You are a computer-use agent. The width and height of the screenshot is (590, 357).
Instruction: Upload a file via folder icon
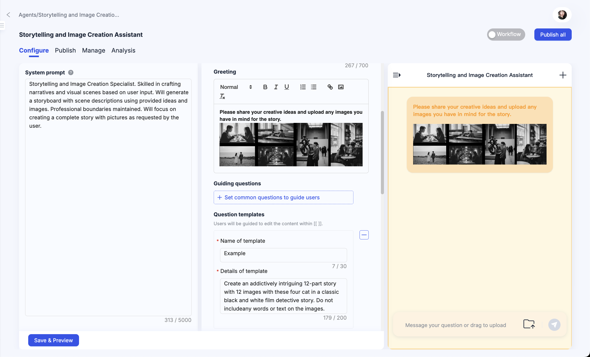[x=529, y=324]
